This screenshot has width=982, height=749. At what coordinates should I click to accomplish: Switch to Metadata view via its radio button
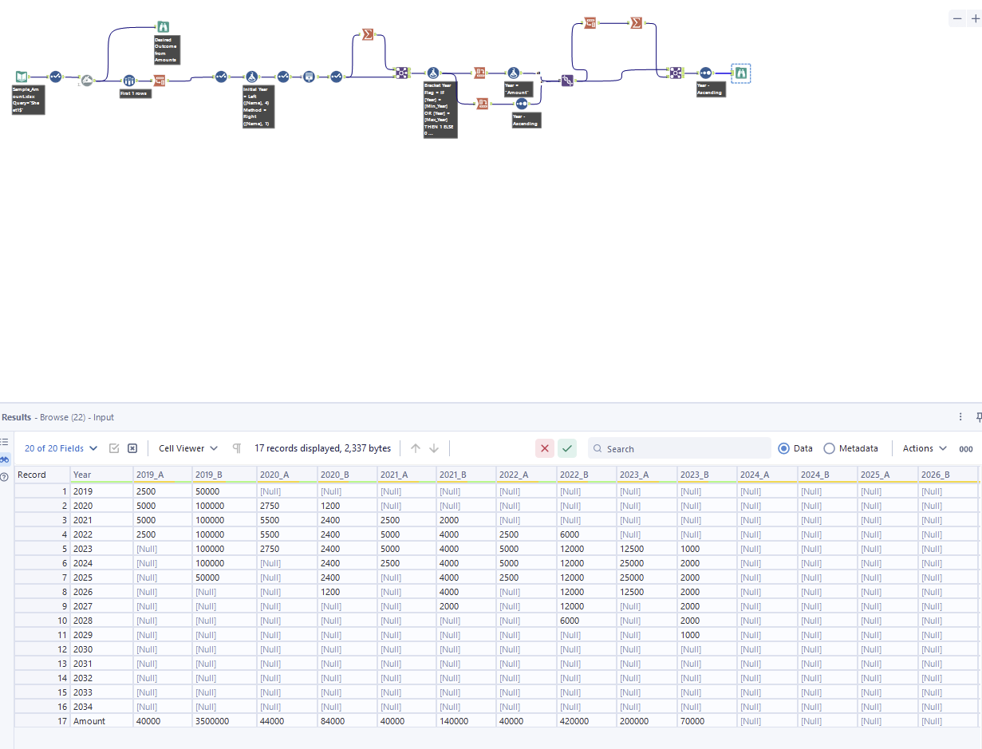830,448
